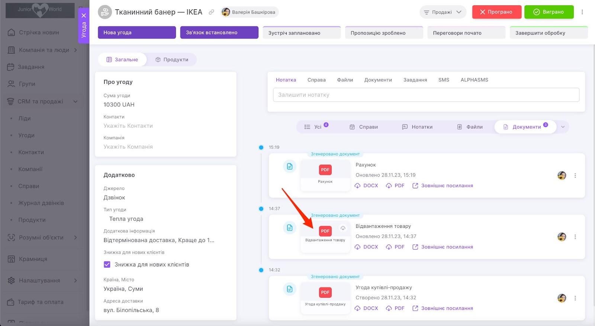595x326 pixels.
Task: Download DOCX of Відвантаження товару
Action: coord(366,247)
